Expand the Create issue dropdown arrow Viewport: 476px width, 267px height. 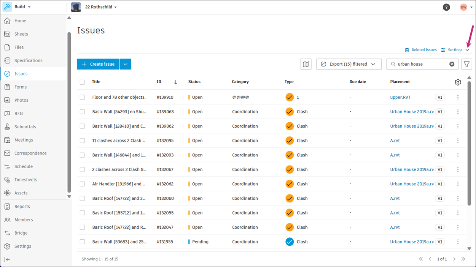pos(125,64)
